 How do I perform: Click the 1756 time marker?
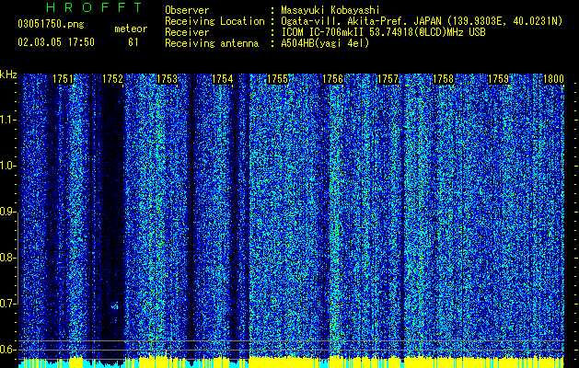point(333,79)
